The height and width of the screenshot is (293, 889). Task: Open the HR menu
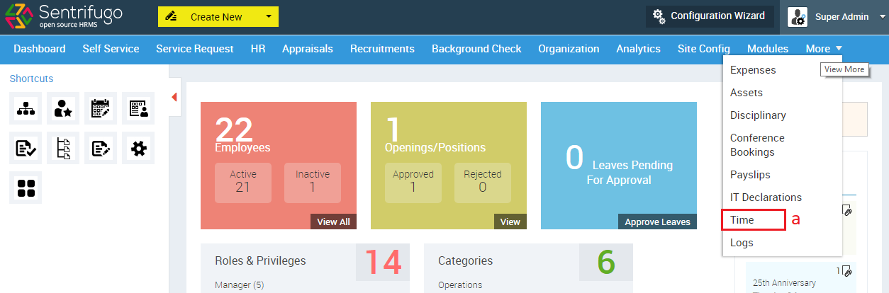tap(258, 49)
